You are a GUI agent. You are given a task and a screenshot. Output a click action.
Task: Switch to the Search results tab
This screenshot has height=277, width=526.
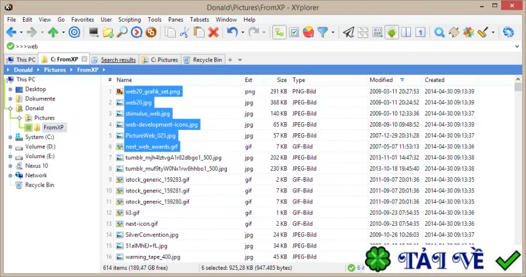(x=114, y=60)
